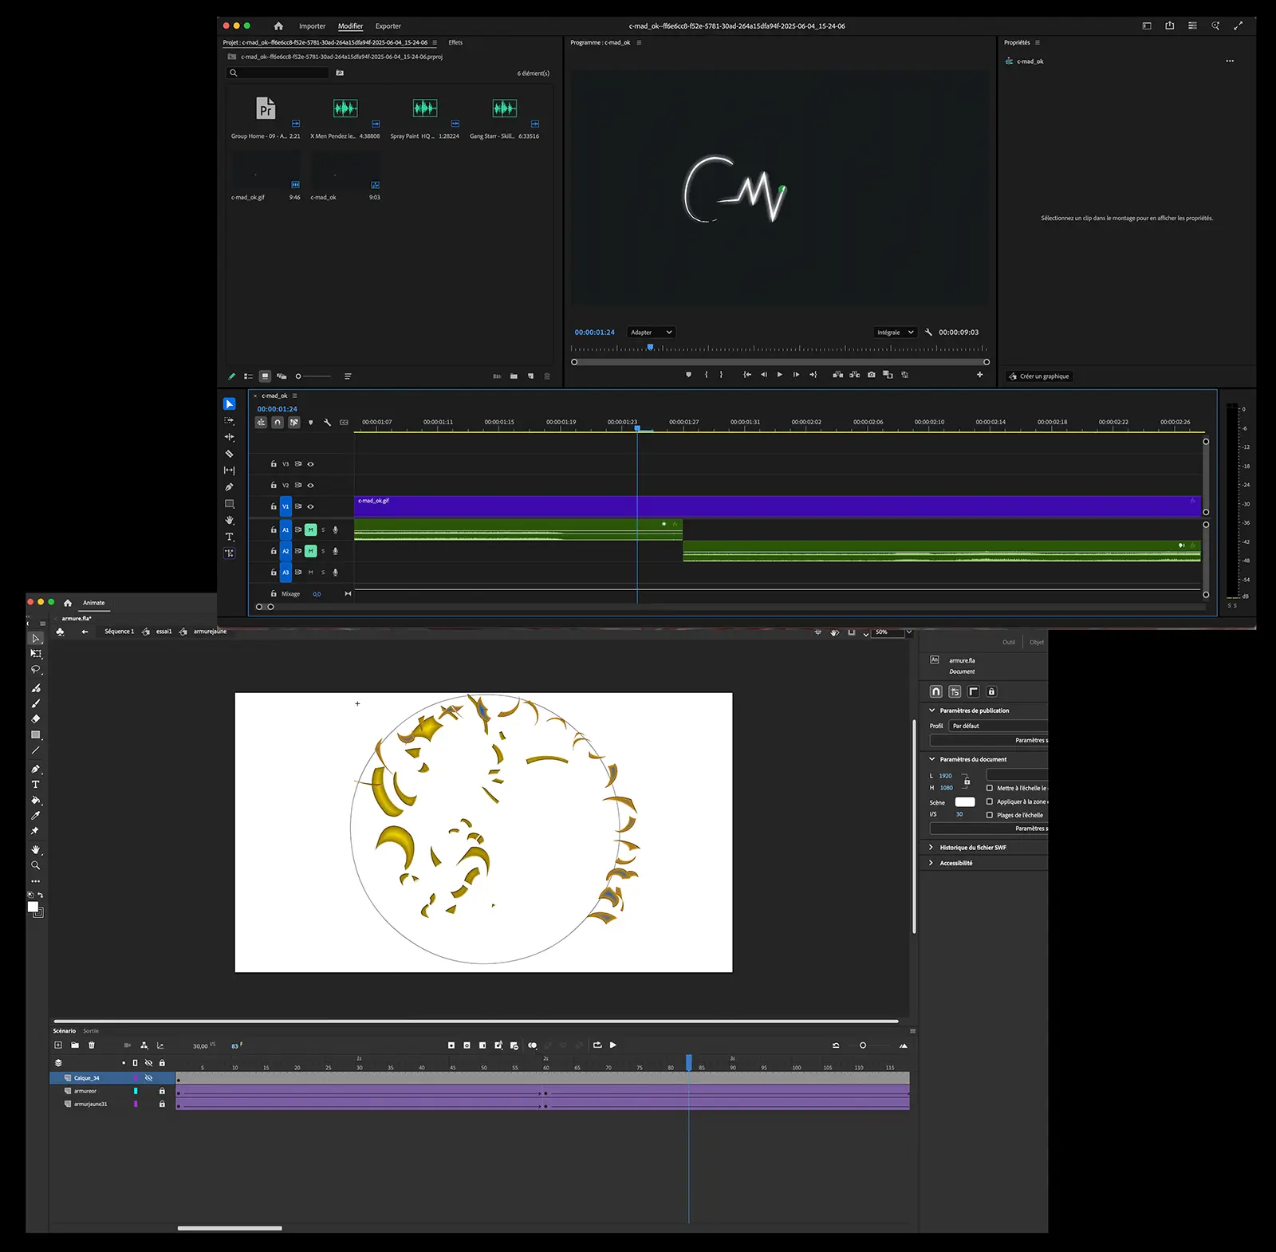Hide video track V2 output
Image resolution: width=1276 pixels, height=1252 pixels.
[310, 486]
